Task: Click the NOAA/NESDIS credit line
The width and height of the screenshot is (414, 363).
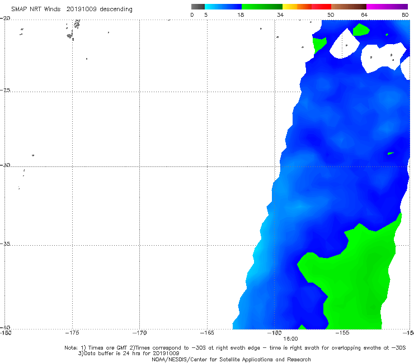Action: point(231,359)
